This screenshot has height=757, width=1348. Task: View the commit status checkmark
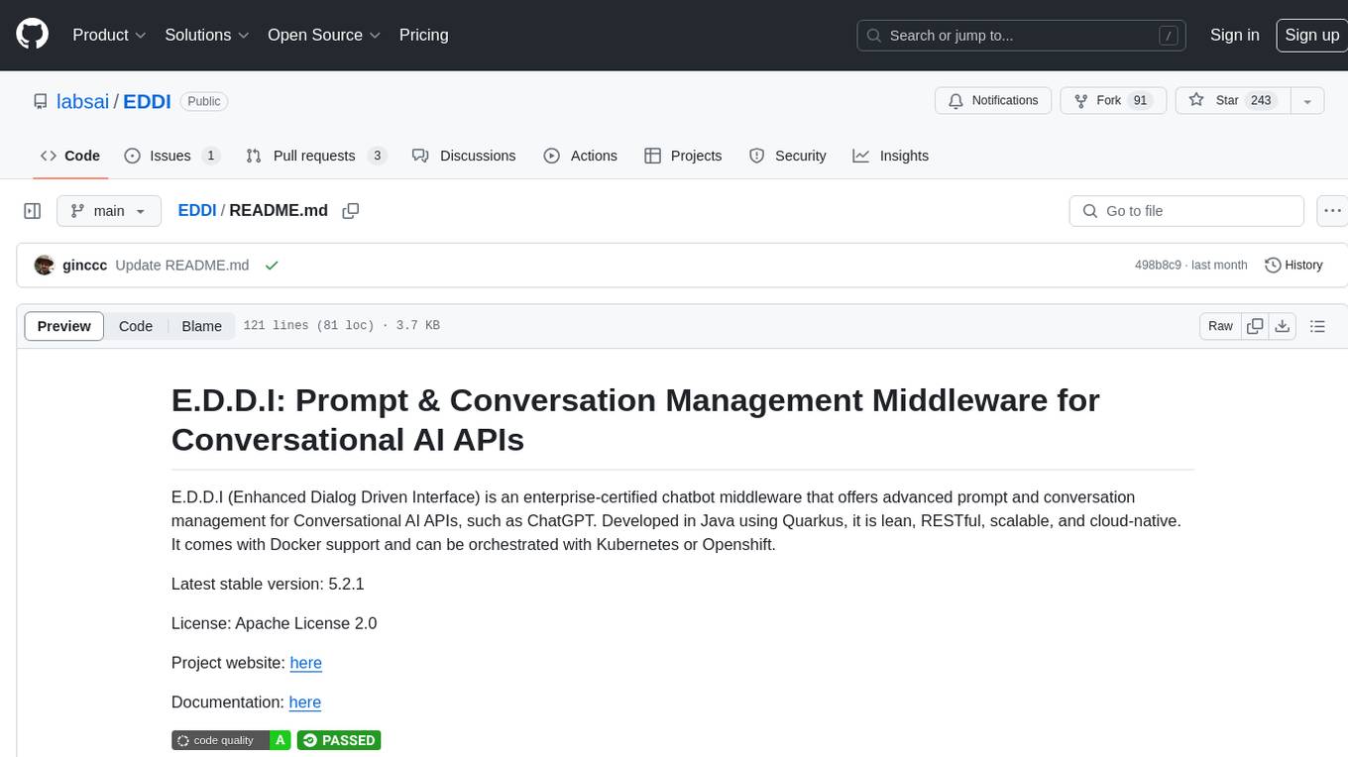pos(272,266)
